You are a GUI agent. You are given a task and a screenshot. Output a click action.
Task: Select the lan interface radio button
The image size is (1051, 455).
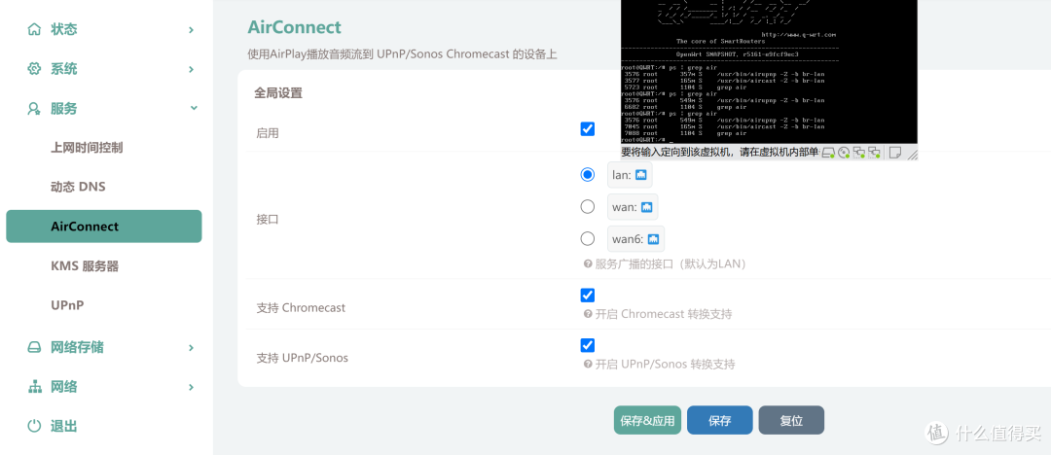pos(588,174)
